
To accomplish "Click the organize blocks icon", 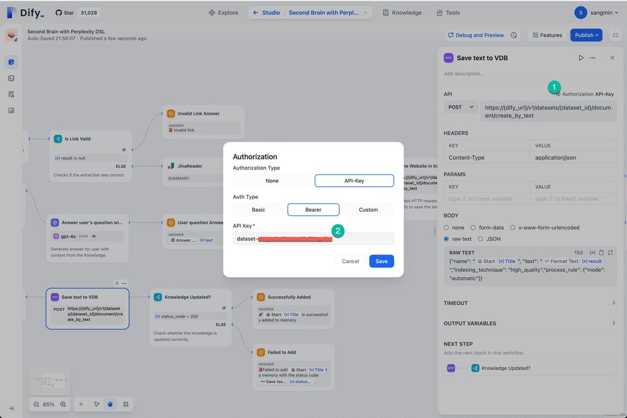I will tap(126, 405).
